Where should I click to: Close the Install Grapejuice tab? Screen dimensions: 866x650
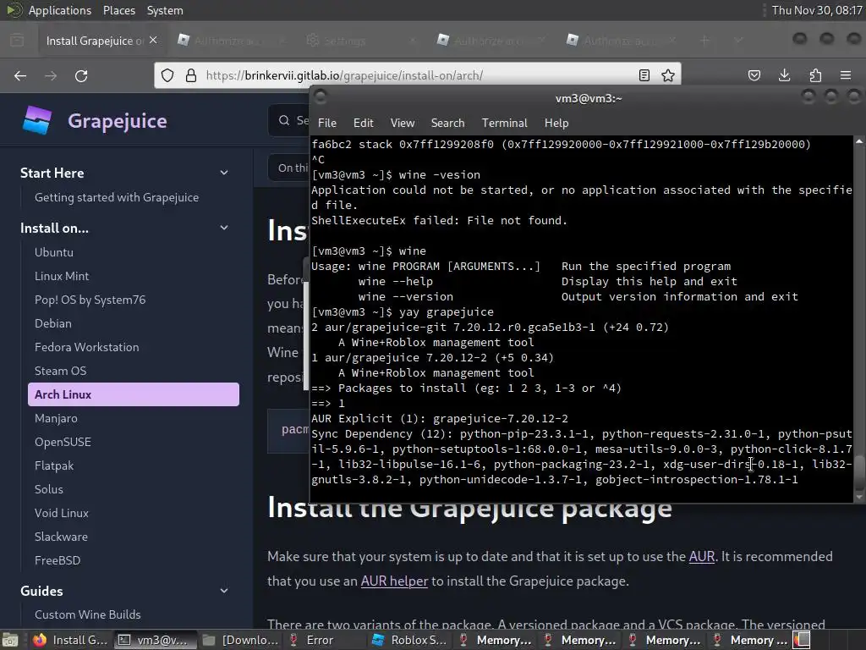pos(153,41)
